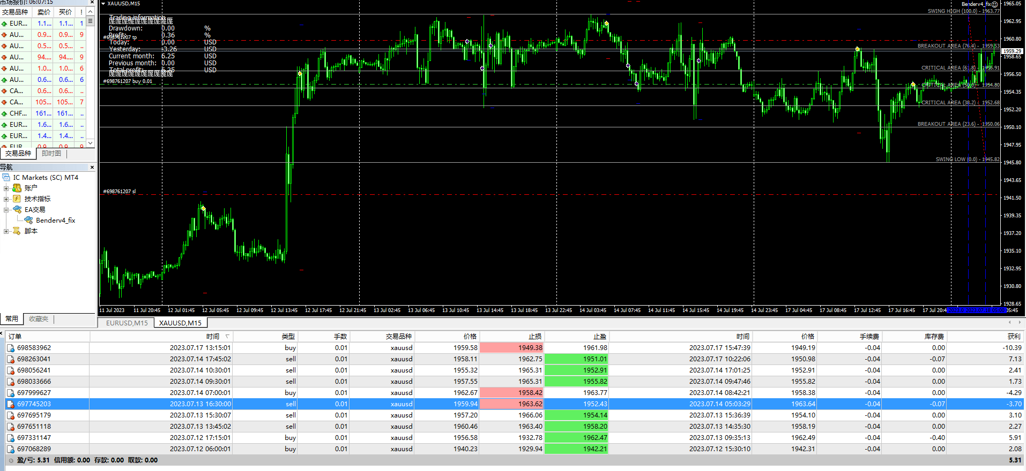Click the 账户 accounts folder icon

click(x=17, y=188)
